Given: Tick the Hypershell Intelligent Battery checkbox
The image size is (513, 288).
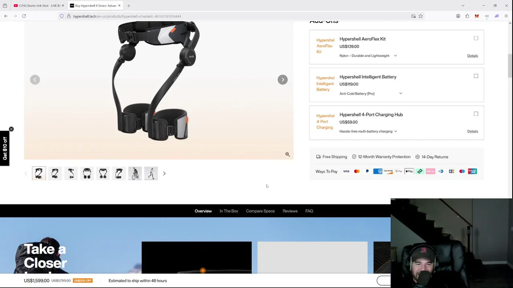Looking at the screenshot, I should [476, 76].
